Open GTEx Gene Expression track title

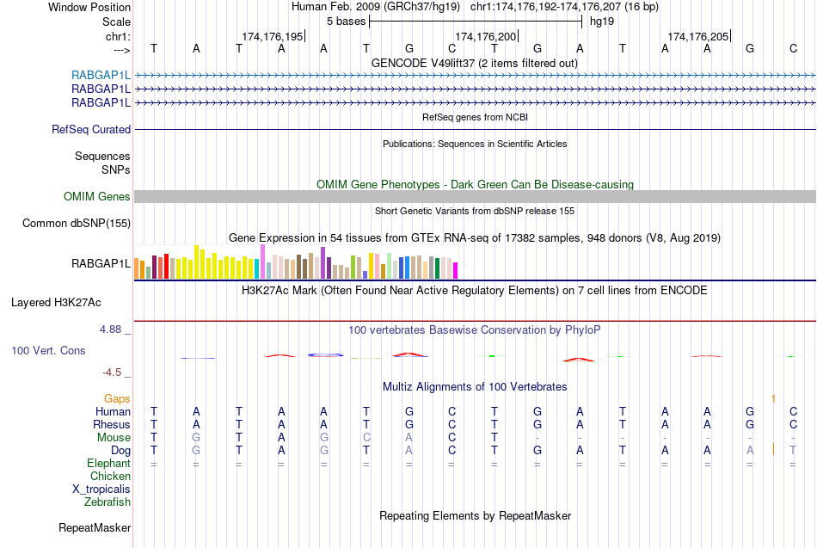(474, 237)
